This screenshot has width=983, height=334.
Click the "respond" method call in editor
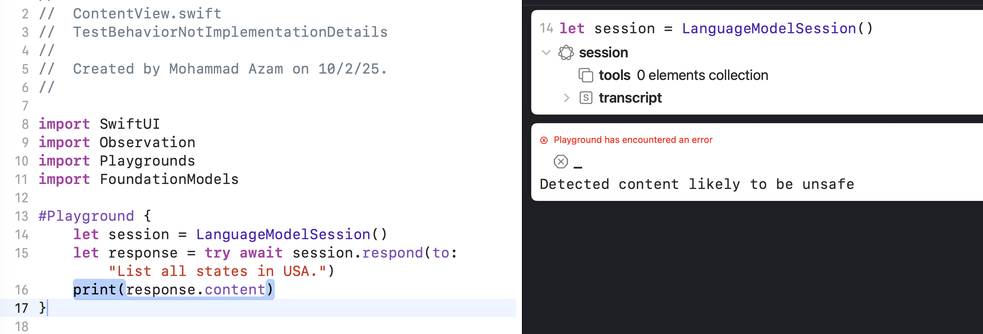point(392,253)
